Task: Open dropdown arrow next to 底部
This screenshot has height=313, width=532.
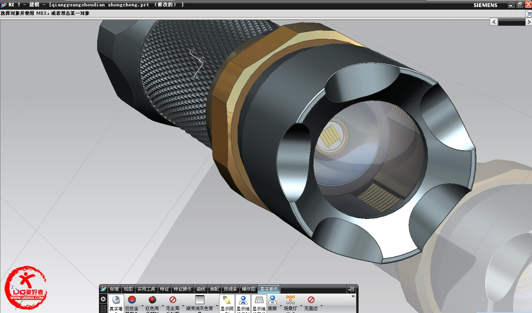Action: pyautogui.click(x=281, y=306)
